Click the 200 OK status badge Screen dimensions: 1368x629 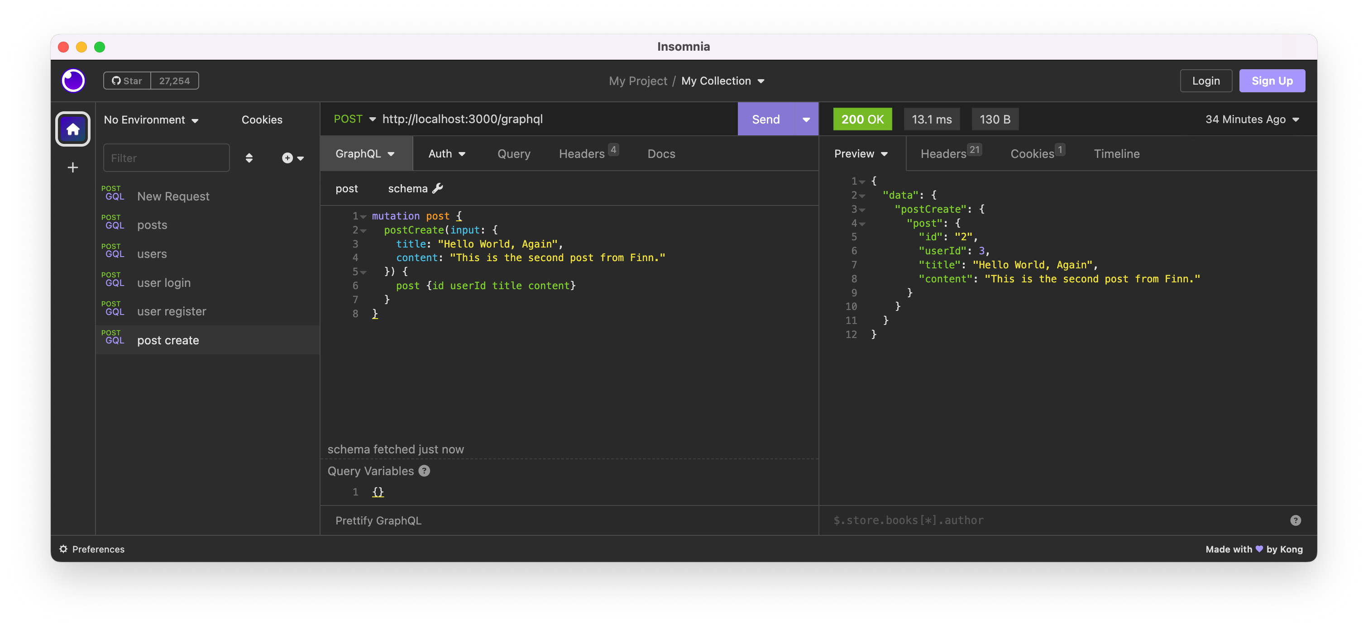(x=862, y=119)
